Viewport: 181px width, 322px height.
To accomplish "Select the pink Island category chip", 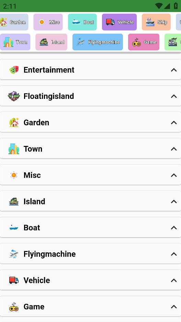I will (52, 42).
